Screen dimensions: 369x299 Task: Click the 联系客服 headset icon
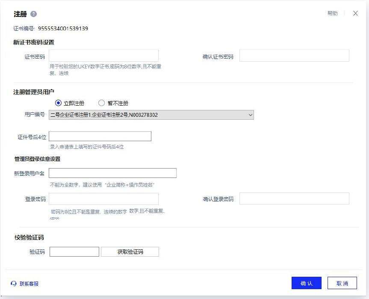13,284
